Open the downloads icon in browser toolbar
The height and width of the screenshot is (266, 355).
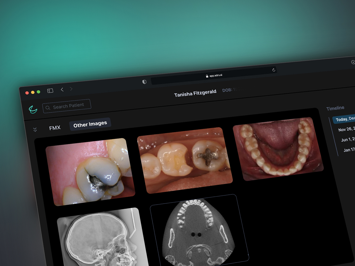[353, 62]
